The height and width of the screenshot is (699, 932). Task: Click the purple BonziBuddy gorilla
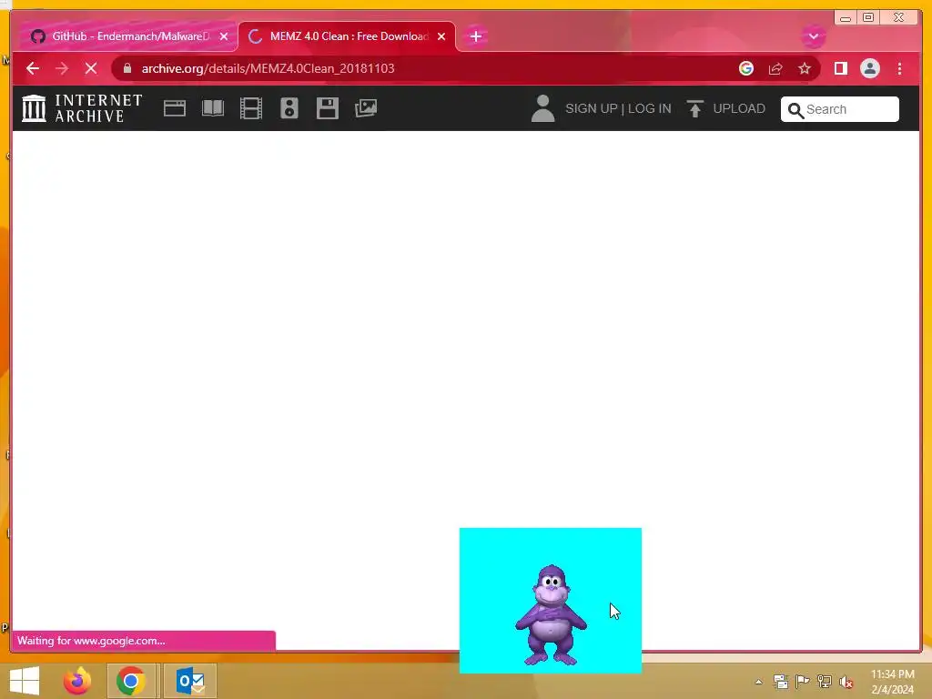pos(551,614)
